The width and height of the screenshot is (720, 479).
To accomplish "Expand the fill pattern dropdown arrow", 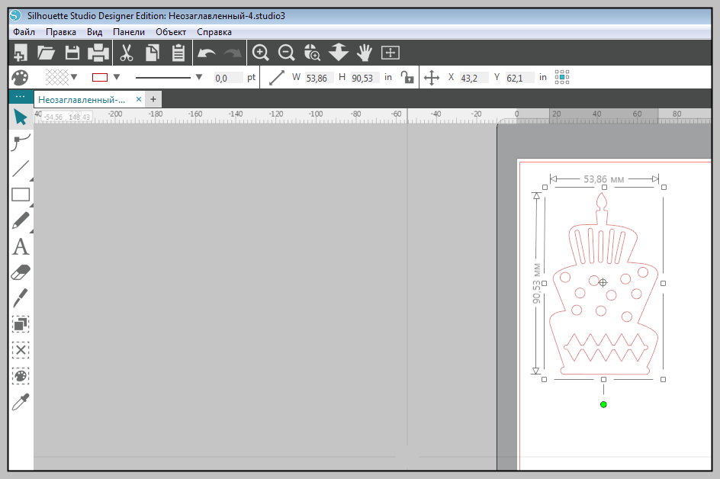I will pyautogui.click(x=74, y=77).
